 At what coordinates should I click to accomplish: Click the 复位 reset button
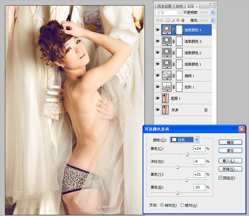point(230,151)
